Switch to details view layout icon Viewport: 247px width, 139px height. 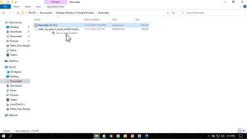click(240, 131)
